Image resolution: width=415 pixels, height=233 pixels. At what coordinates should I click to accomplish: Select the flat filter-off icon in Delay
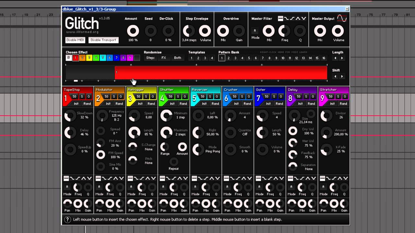[x=290, y=178]
